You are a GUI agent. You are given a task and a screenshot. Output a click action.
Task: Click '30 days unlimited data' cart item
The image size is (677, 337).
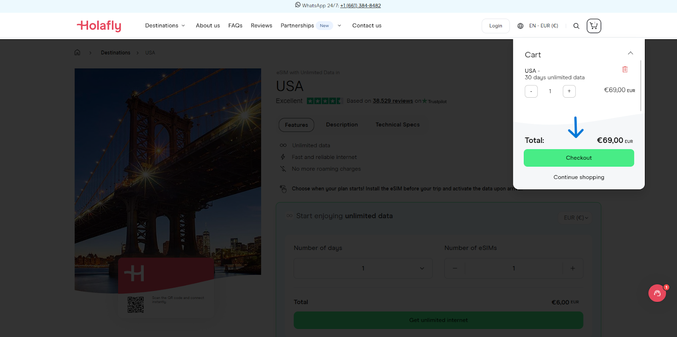555,78
